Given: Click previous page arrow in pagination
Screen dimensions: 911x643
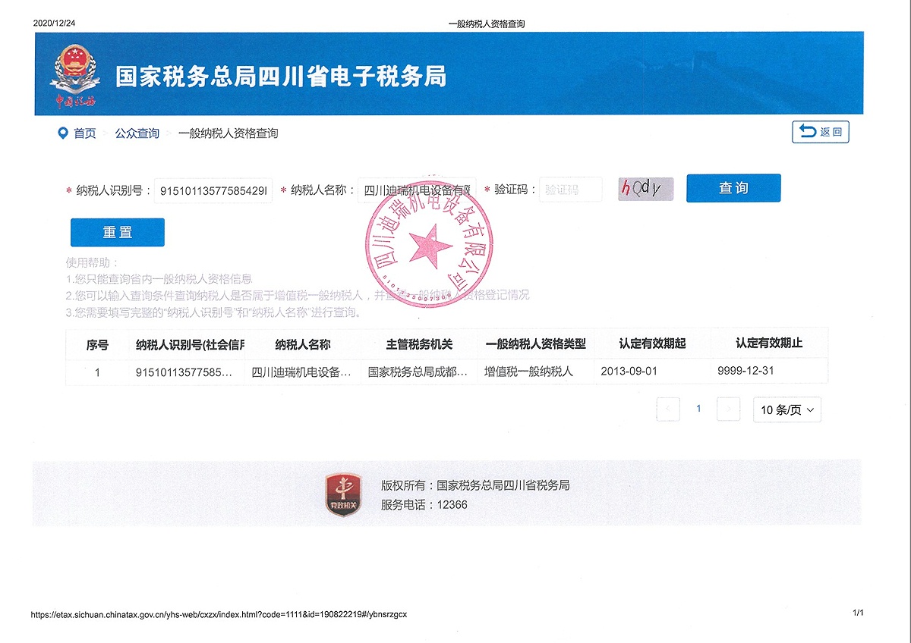Looking at the screenshot, I should pyautogui.click(x=668, y=409).
